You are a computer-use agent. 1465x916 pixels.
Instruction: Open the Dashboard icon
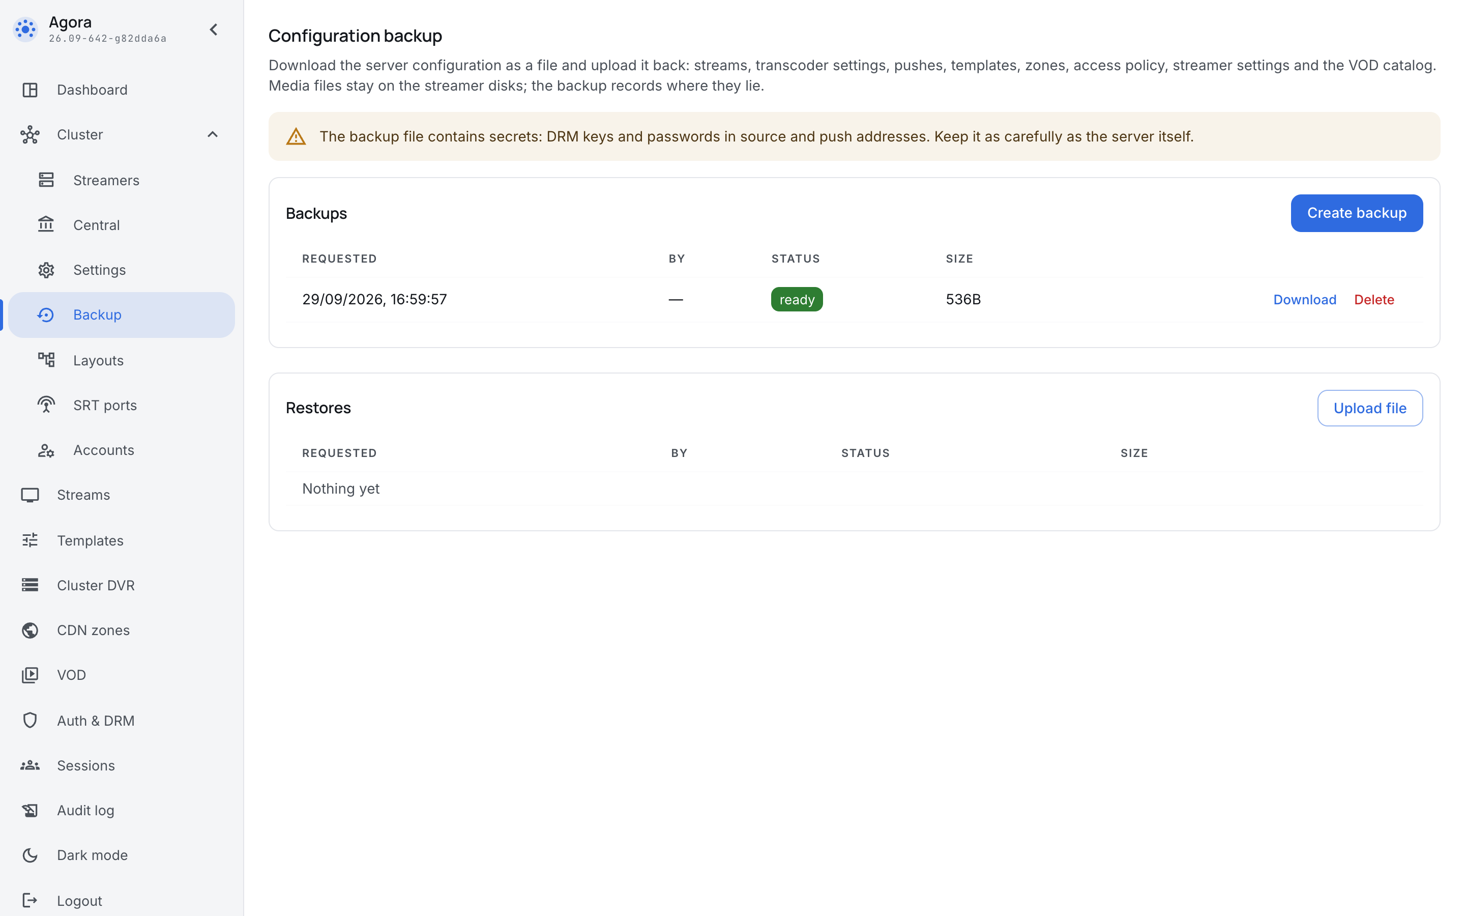click(30, 90)
